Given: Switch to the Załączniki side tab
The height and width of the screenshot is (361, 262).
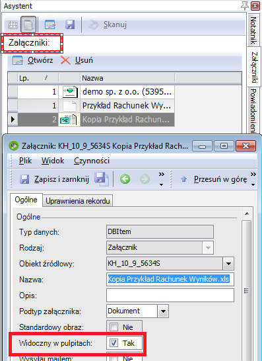Looking at the screenshot, I should point(254,67).
